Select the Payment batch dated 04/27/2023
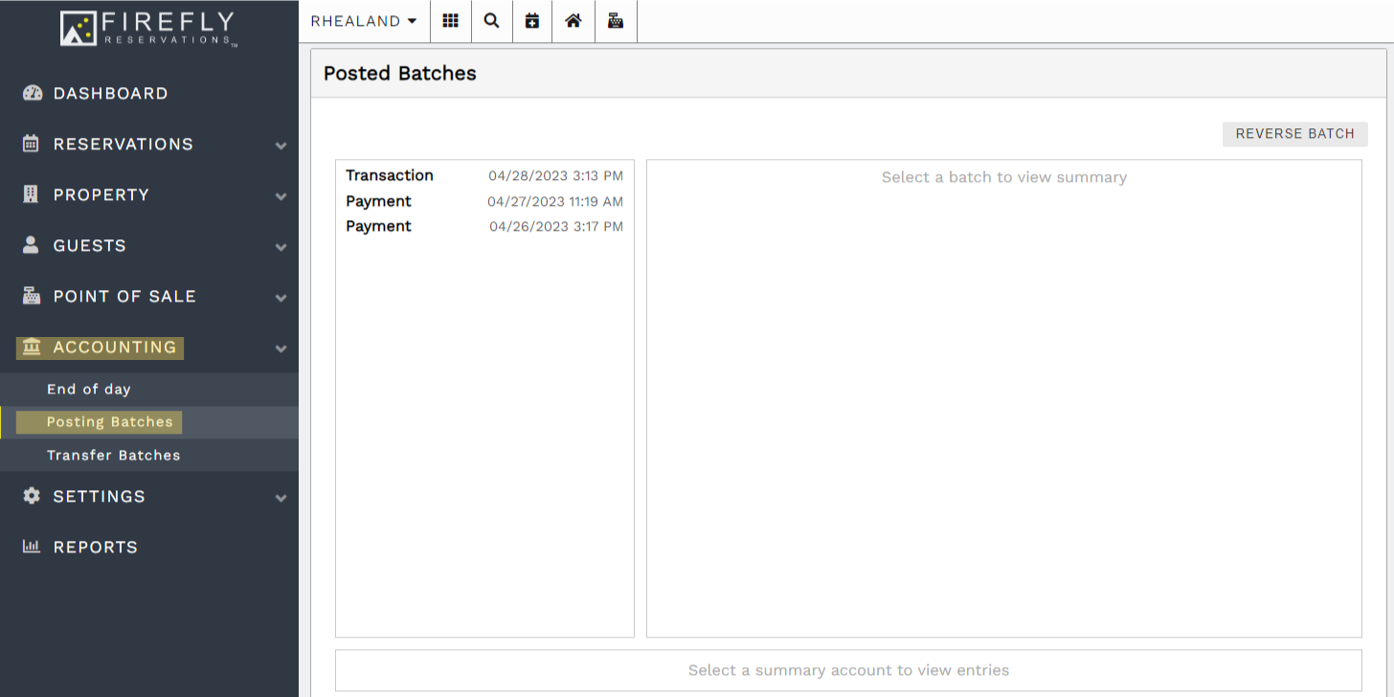1394x697 pixels. (x=483, y=201)
